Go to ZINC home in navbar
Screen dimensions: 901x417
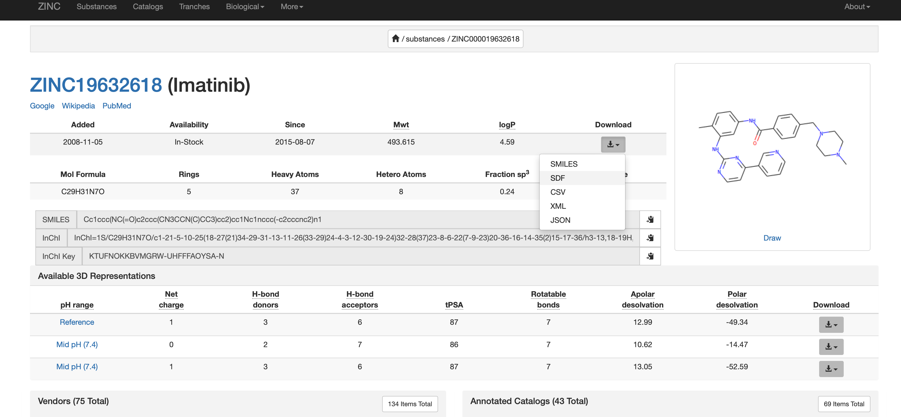click(x=49, y=7)
